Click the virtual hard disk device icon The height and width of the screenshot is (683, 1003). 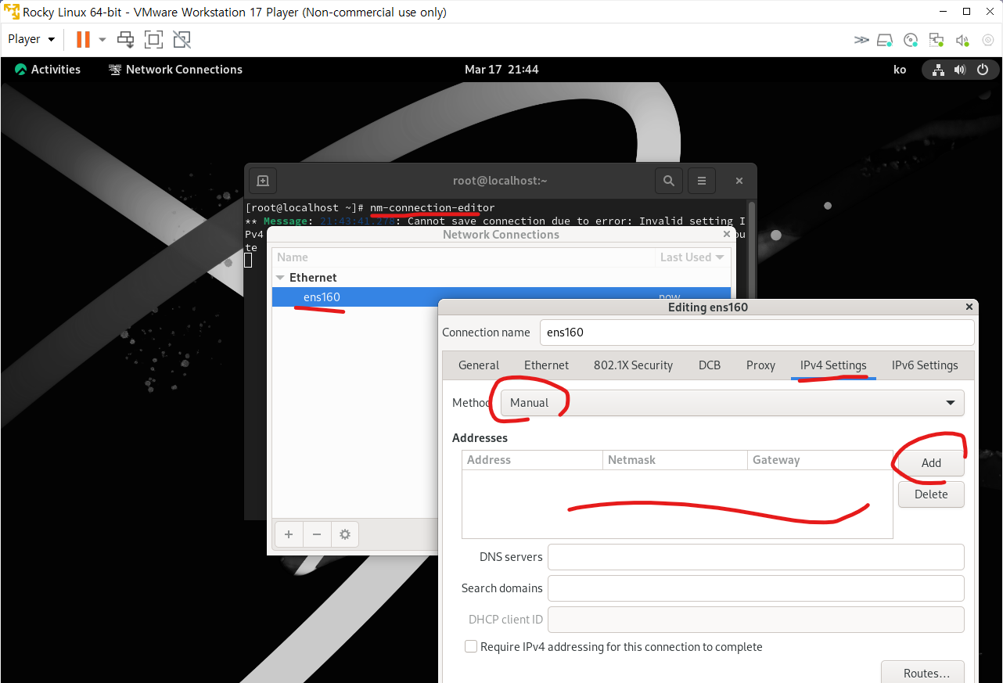coord(885,39)
